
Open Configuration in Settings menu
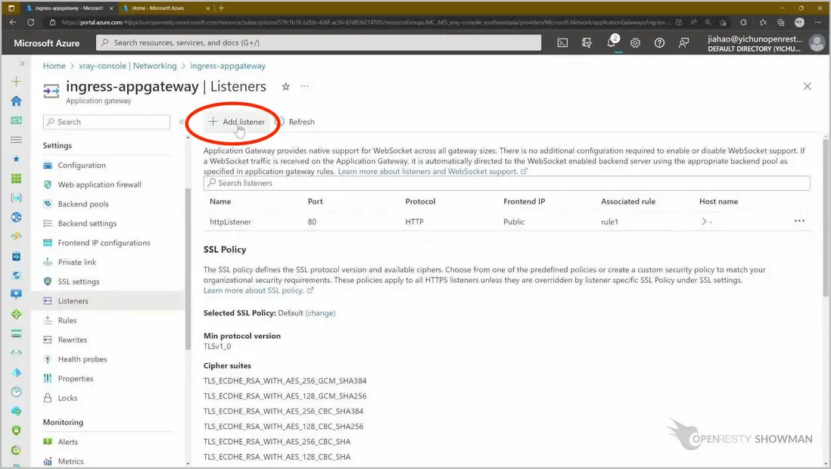tap(82, 166)
